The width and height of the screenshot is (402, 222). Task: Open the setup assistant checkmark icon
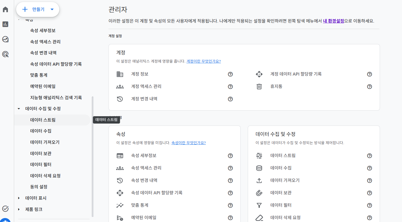[5, 209]
